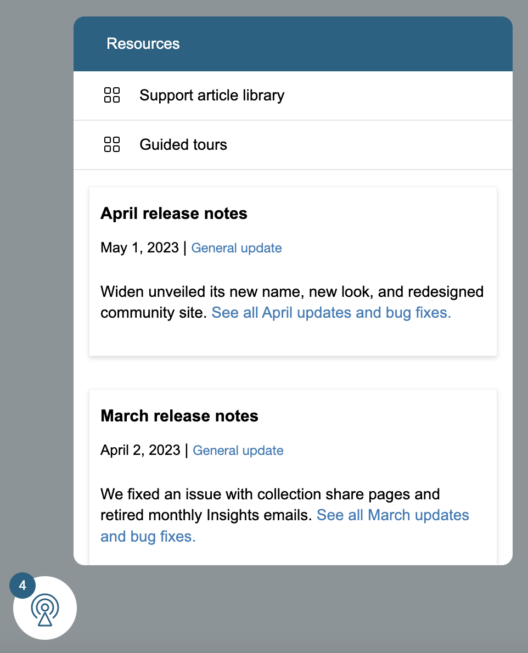
Task: Open Guided tours
Action: [293, 145]
